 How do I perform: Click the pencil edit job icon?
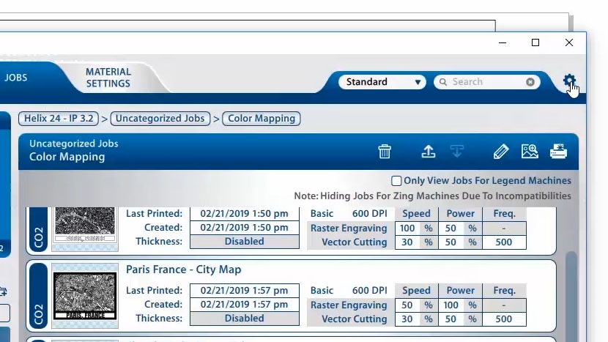point(500,152)
